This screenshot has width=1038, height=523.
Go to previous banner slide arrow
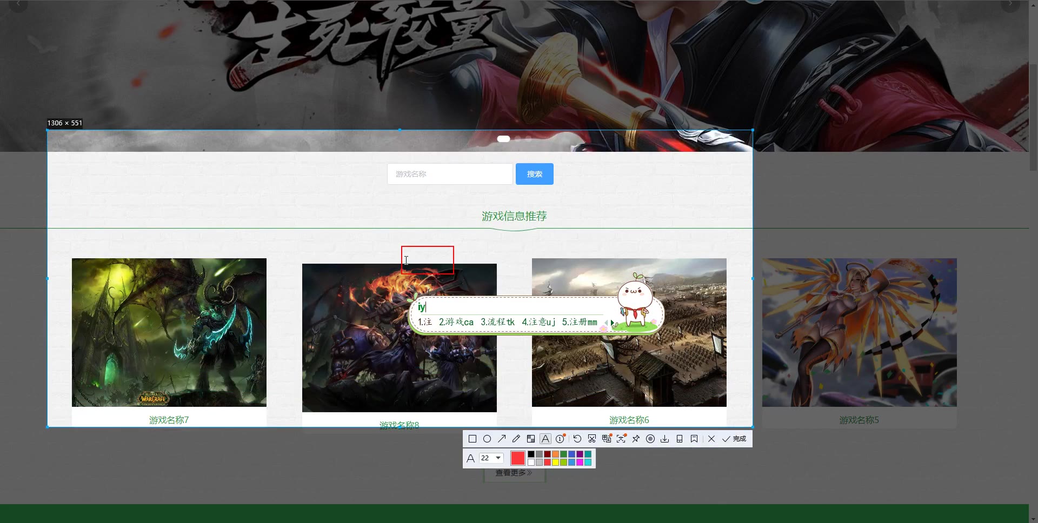click(x=18, y=4)
